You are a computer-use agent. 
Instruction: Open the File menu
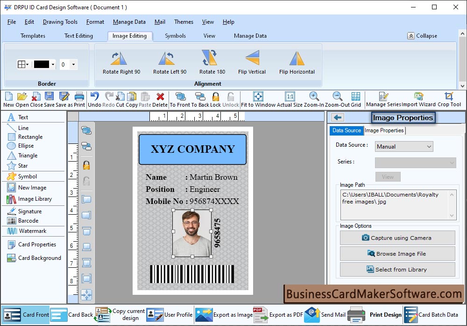point(12,22)
